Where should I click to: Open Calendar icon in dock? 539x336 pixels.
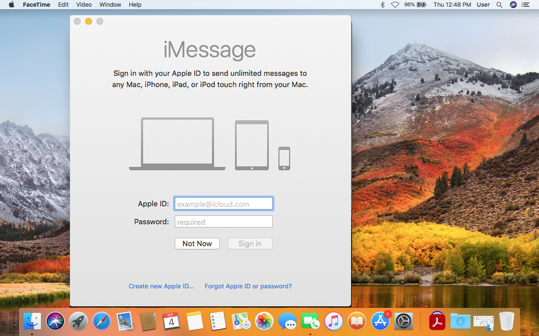click(171, 322)
